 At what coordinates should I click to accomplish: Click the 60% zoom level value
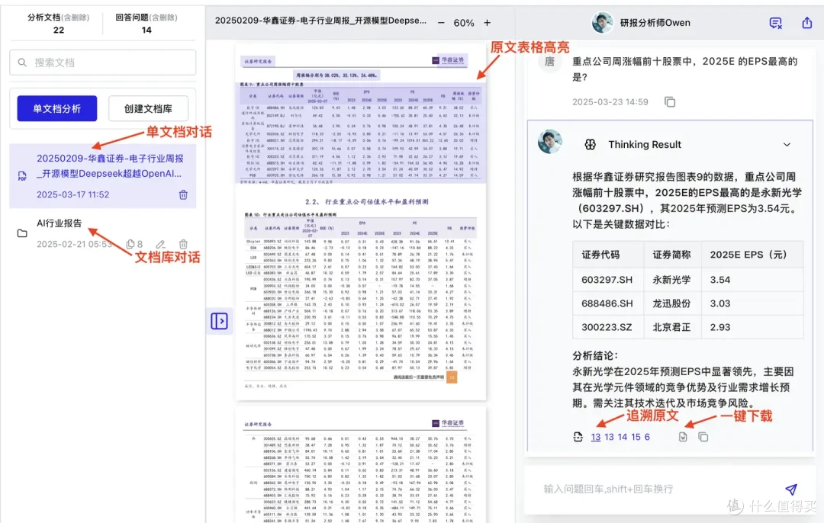[464, 23]
